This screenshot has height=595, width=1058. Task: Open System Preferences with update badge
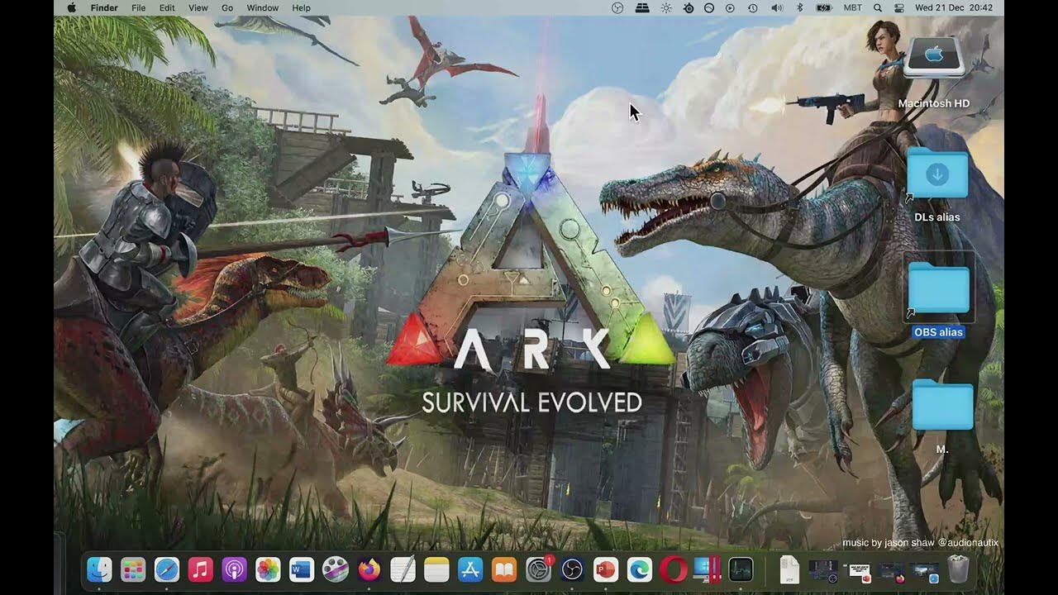(539, 569)
